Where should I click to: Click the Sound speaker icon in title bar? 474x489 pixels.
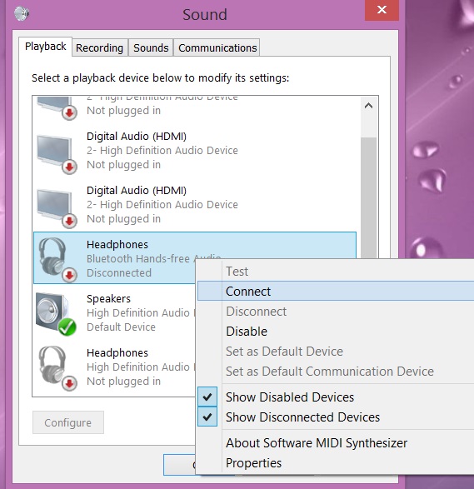point(22,14)
